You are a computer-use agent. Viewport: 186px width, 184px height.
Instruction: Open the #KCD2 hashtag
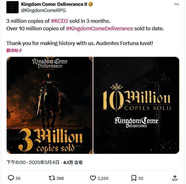58,21
